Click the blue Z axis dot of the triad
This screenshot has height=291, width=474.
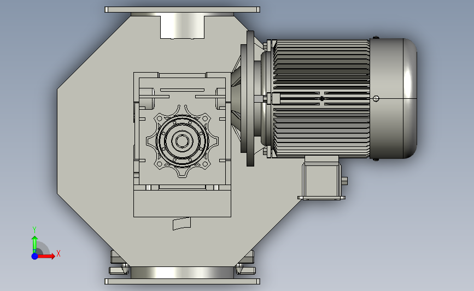tap(34, 256)
